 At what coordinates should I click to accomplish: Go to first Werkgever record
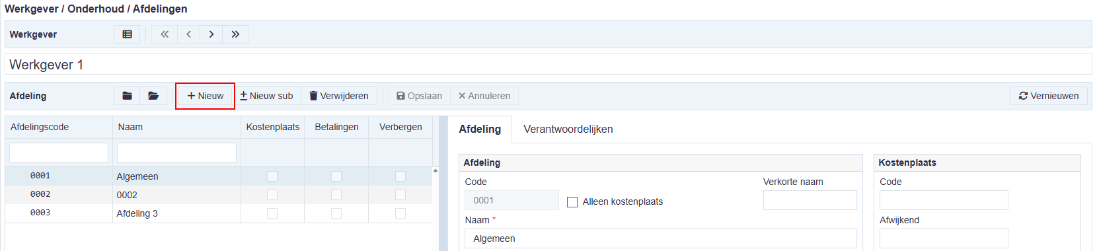click(164, 34)
